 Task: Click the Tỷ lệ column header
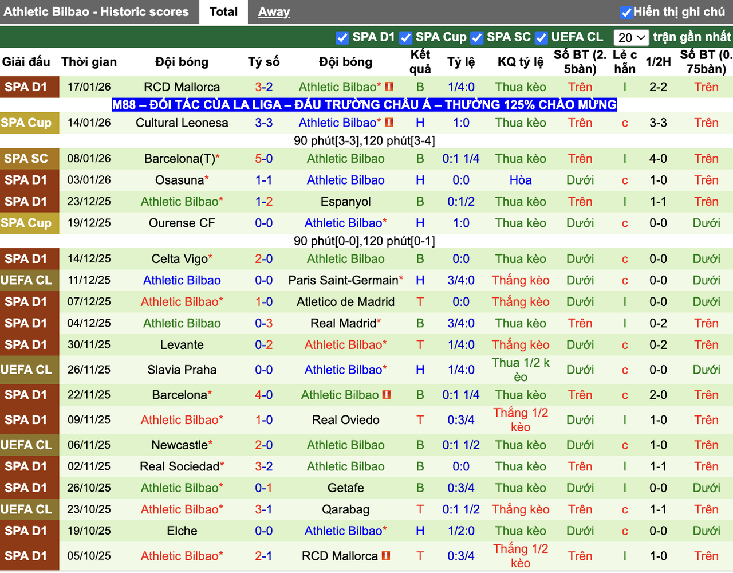(x=461, y=62)
